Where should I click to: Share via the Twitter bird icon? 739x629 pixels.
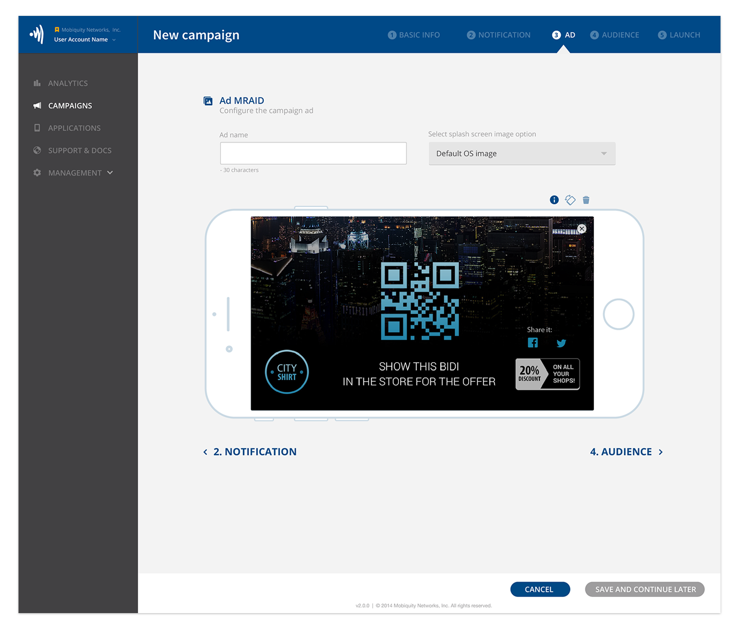[x=561, y=343]
